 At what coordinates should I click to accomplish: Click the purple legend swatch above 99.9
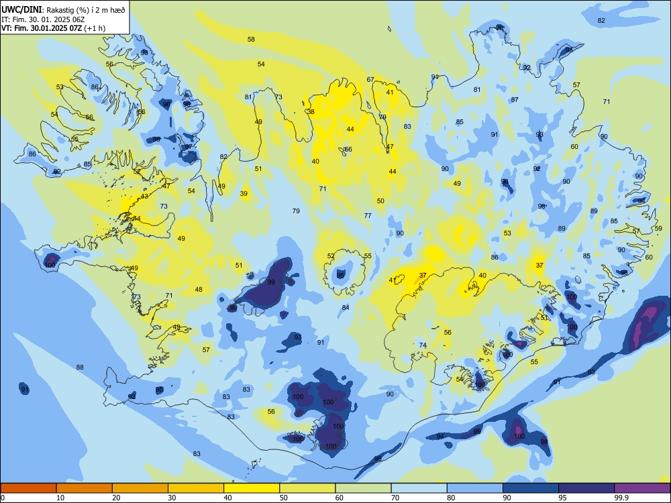(x=642, y=488)
